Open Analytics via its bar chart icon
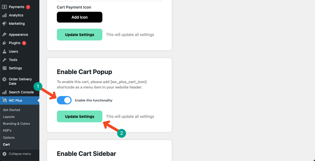Image resolution: width=315 pixels, height=161 pixels. tap(4, 15)
